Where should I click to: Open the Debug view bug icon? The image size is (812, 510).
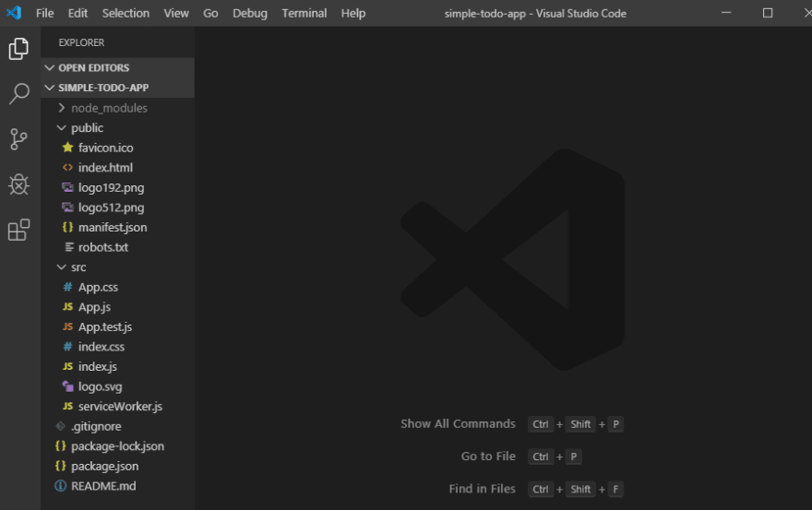coord(18,184)
